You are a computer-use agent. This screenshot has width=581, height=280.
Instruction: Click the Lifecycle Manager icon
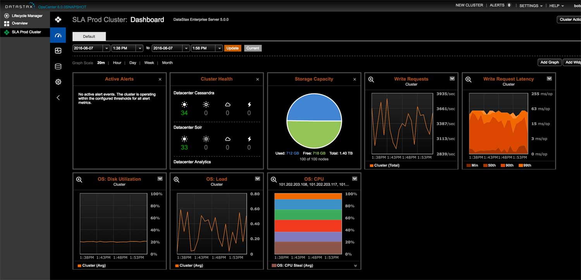coord(7,16)
